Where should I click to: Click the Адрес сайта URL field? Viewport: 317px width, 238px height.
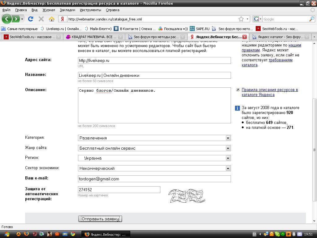click(x=154, y=60)
